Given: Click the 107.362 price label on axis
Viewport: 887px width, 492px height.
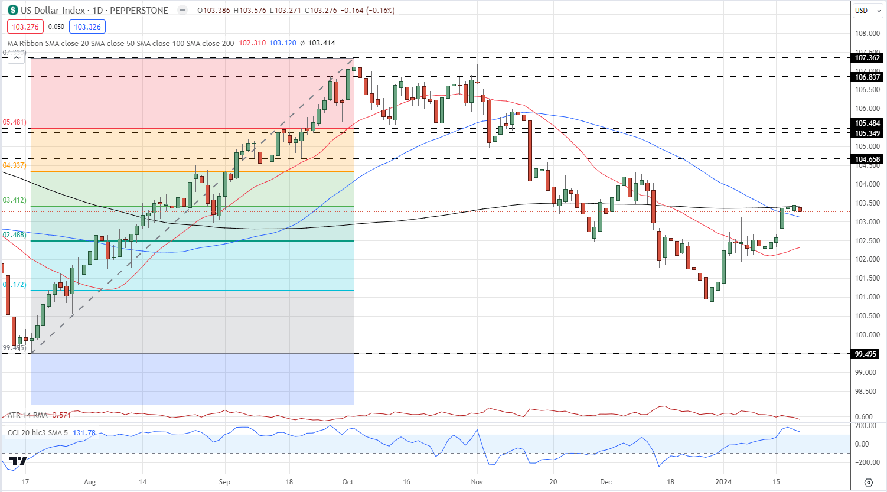Looking at the screenshot, I should click(x=868, y=57).
